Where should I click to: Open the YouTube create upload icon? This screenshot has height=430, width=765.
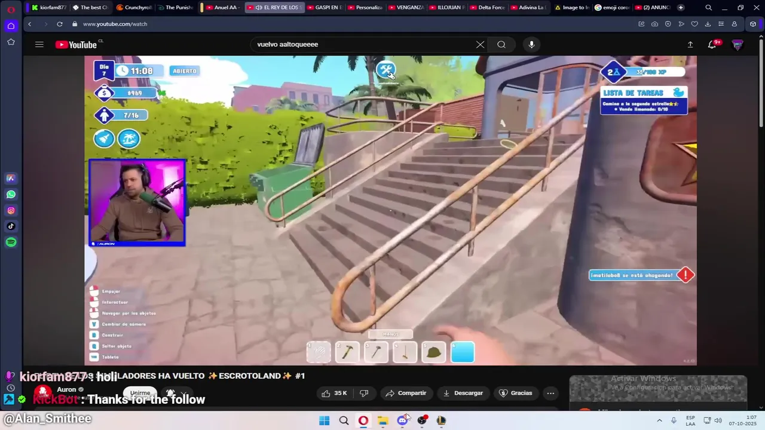pyautogui.click(x=690, y=44)
